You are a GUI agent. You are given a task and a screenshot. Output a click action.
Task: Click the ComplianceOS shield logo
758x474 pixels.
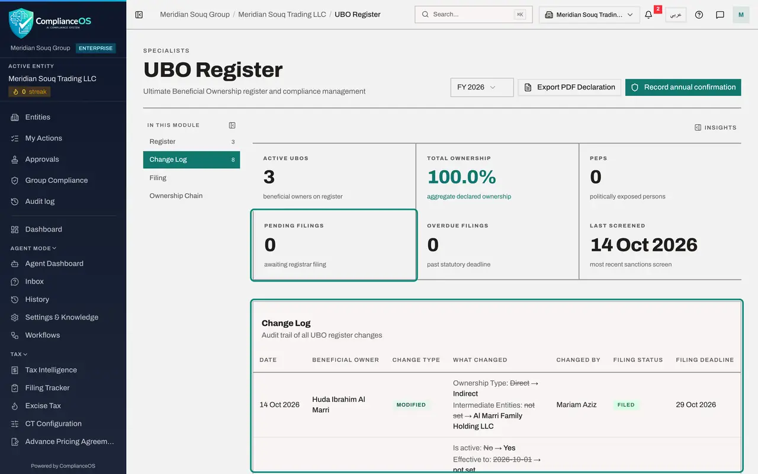[x=21, y=23]
